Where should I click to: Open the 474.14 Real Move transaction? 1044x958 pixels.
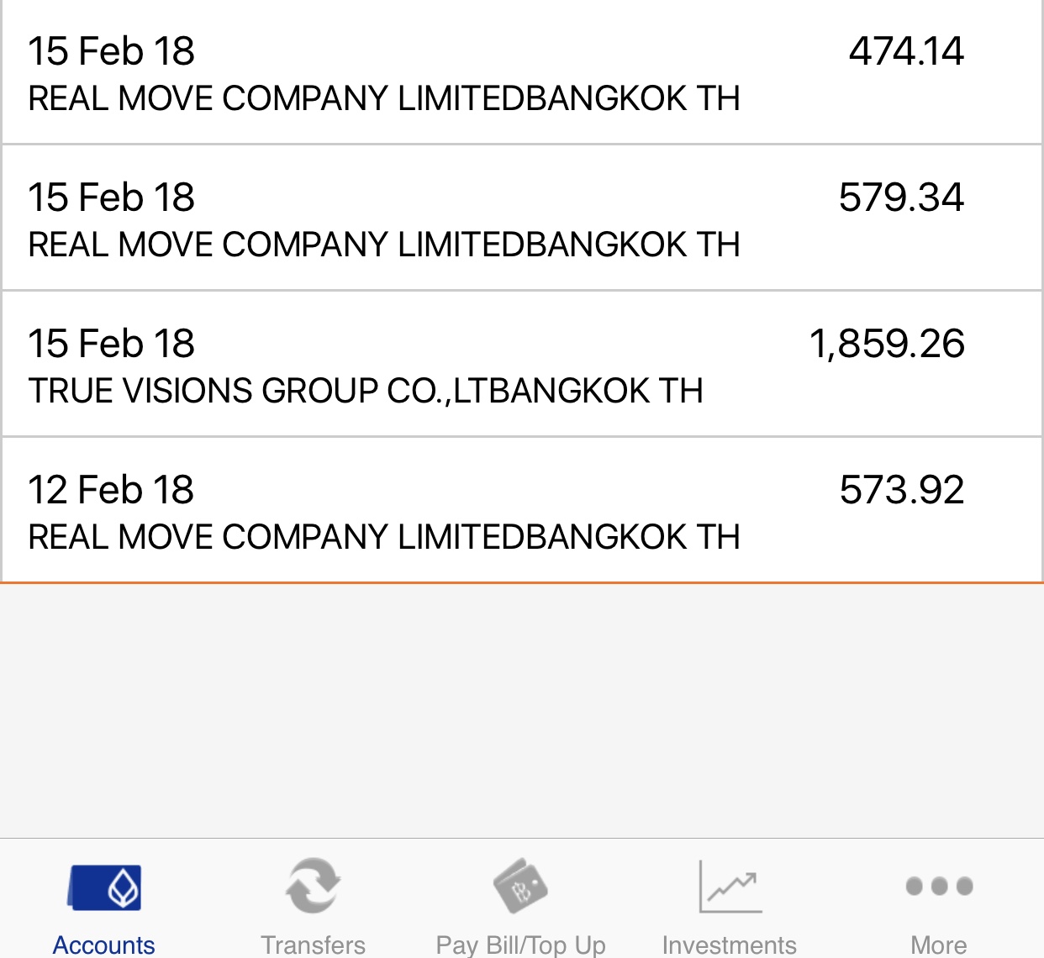[522, 71]
